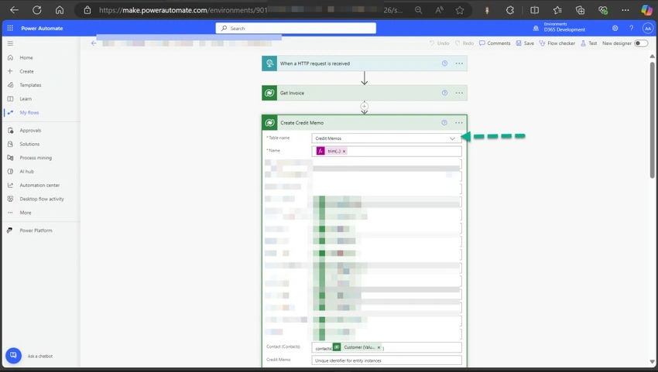This screenshot has height=372, width=658.
Task: Toggle the New designer switch
Action: coord(641,43)
